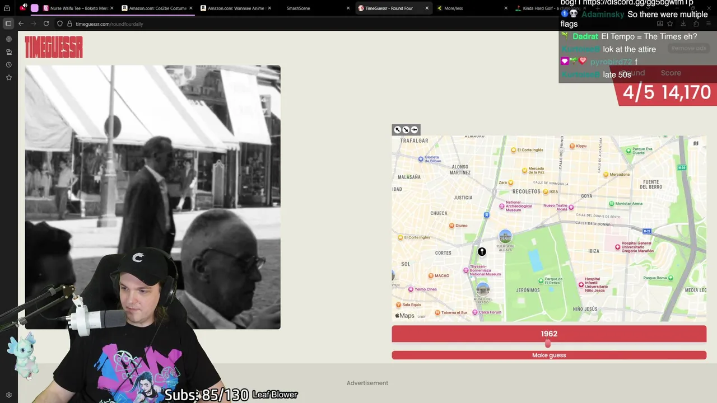Click the Zara shop marker

point(510,182)
